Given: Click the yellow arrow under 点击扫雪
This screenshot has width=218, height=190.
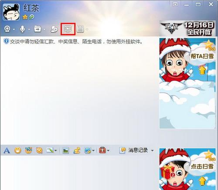Looking at the screenshot, I should click(x=202, y=181).
